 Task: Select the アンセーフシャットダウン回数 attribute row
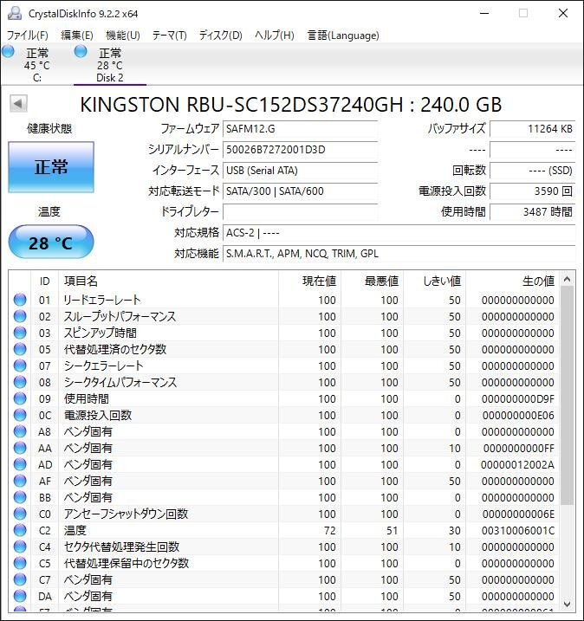(283, 514)
